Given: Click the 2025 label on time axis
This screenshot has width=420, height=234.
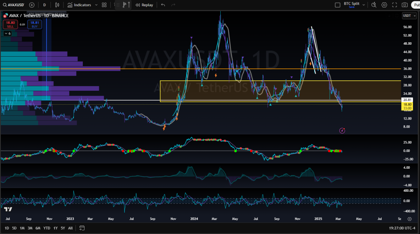Looking at the screenshot, I should click(x=318, y=219).
